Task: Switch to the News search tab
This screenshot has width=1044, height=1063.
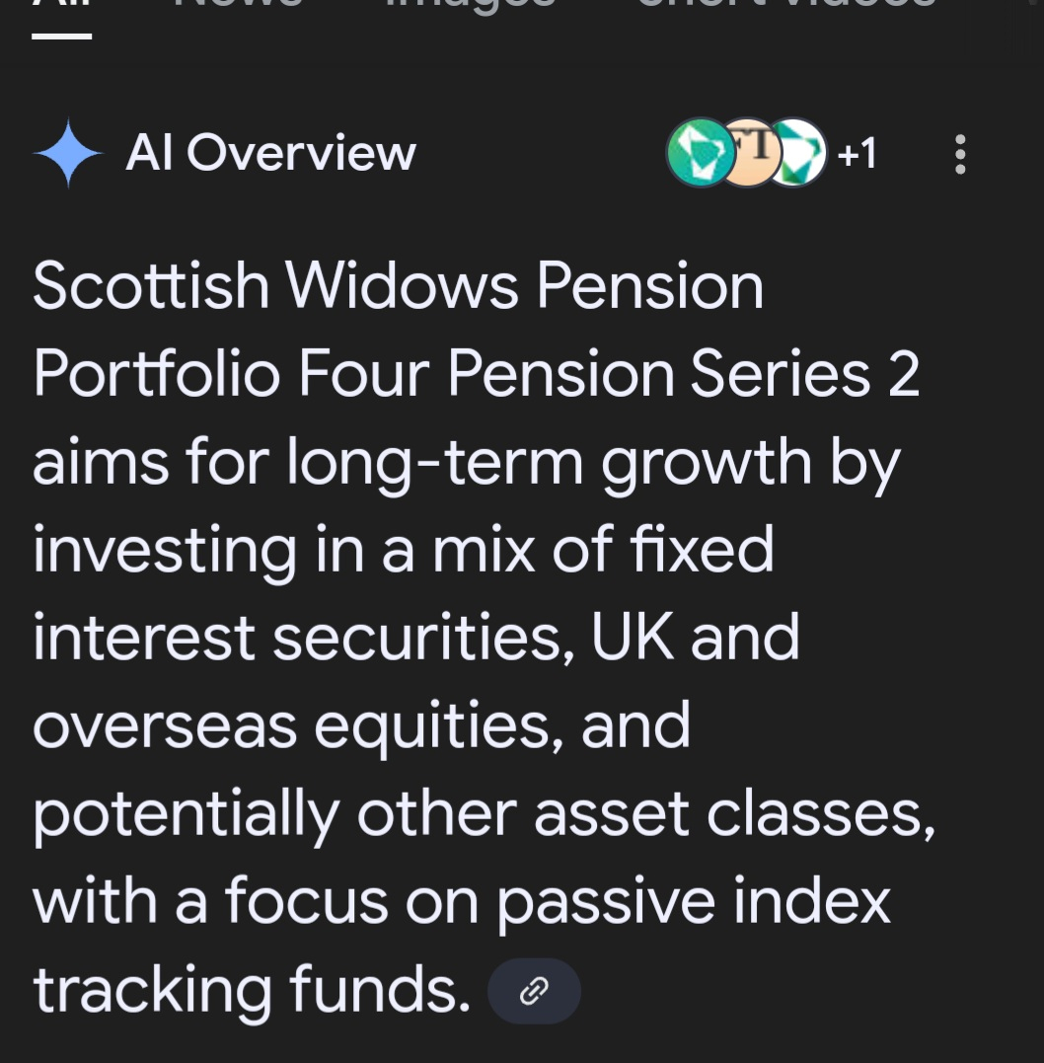Action: [x=237, y=5]
